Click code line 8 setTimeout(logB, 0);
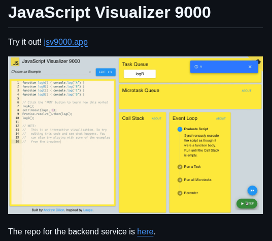 click(40, 110)
